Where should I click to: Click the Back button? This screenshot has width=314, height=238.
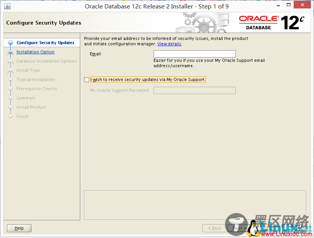click(215, 228)
